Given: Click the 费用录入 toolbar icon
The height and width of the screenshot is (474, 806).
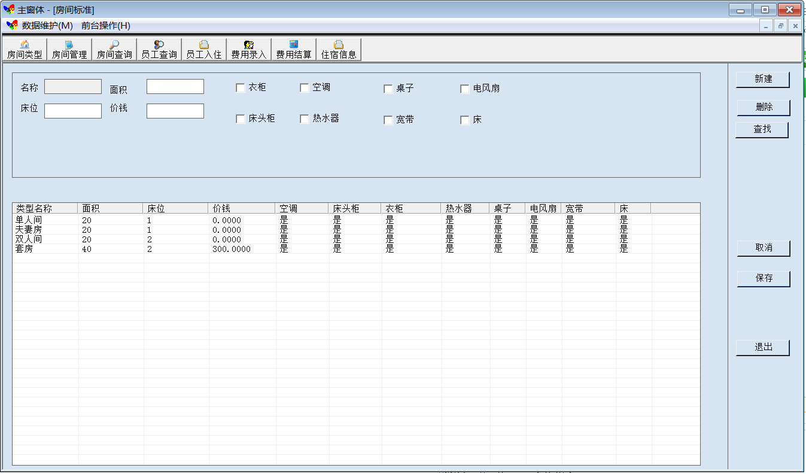Looking at the screenshot, I should click(249, 50).
